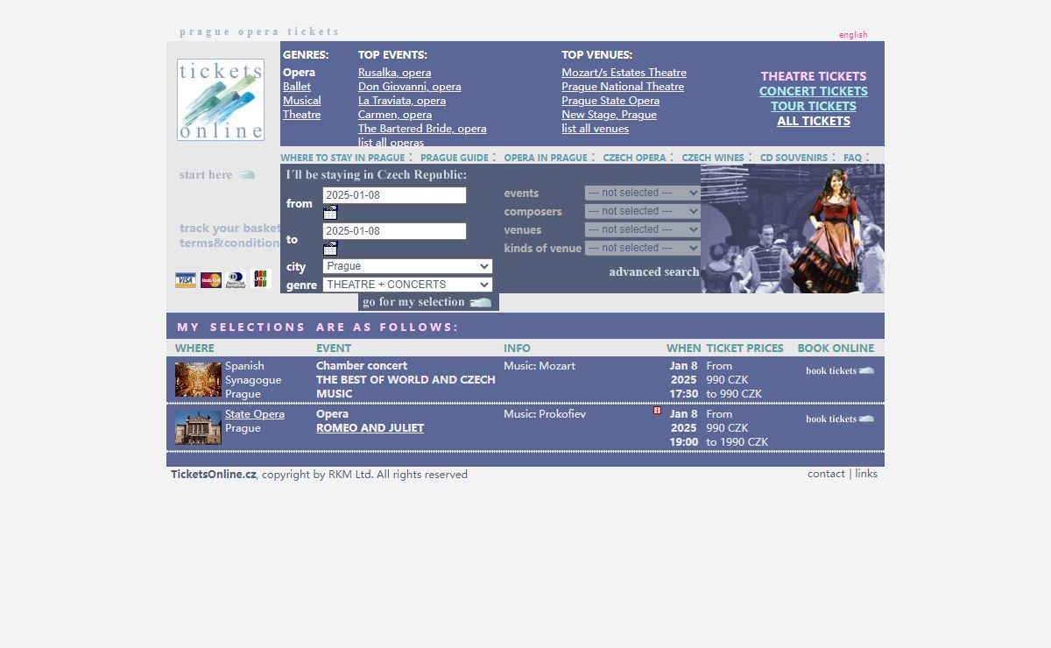
Task: Book tickets for Romeo and Juliet
Action: [x=840, y=419]
